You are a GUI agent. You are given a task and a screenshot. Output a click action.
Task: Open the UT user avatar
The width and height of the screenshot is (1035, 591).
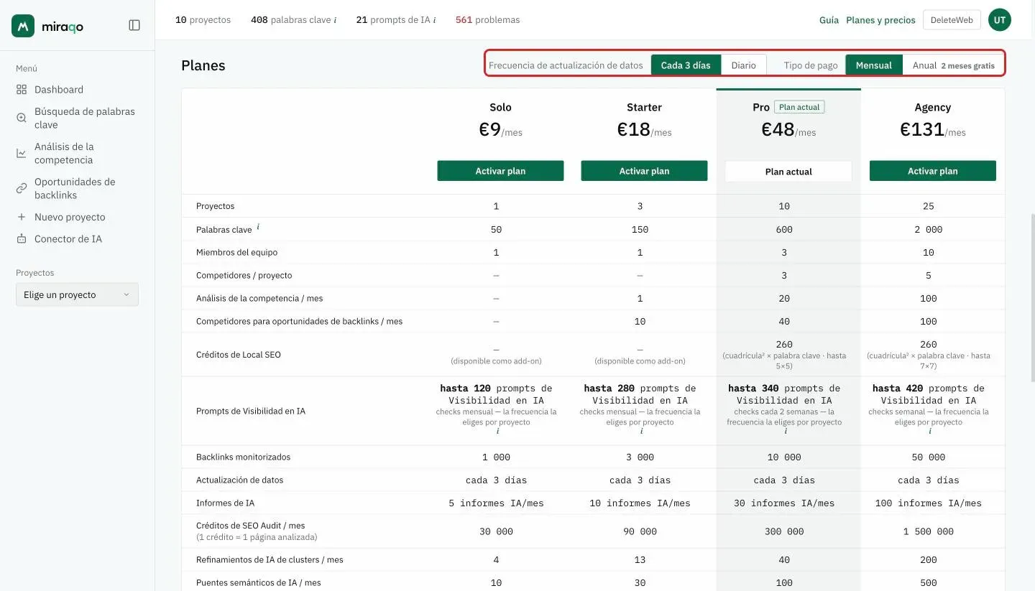[x=999, y=20]
